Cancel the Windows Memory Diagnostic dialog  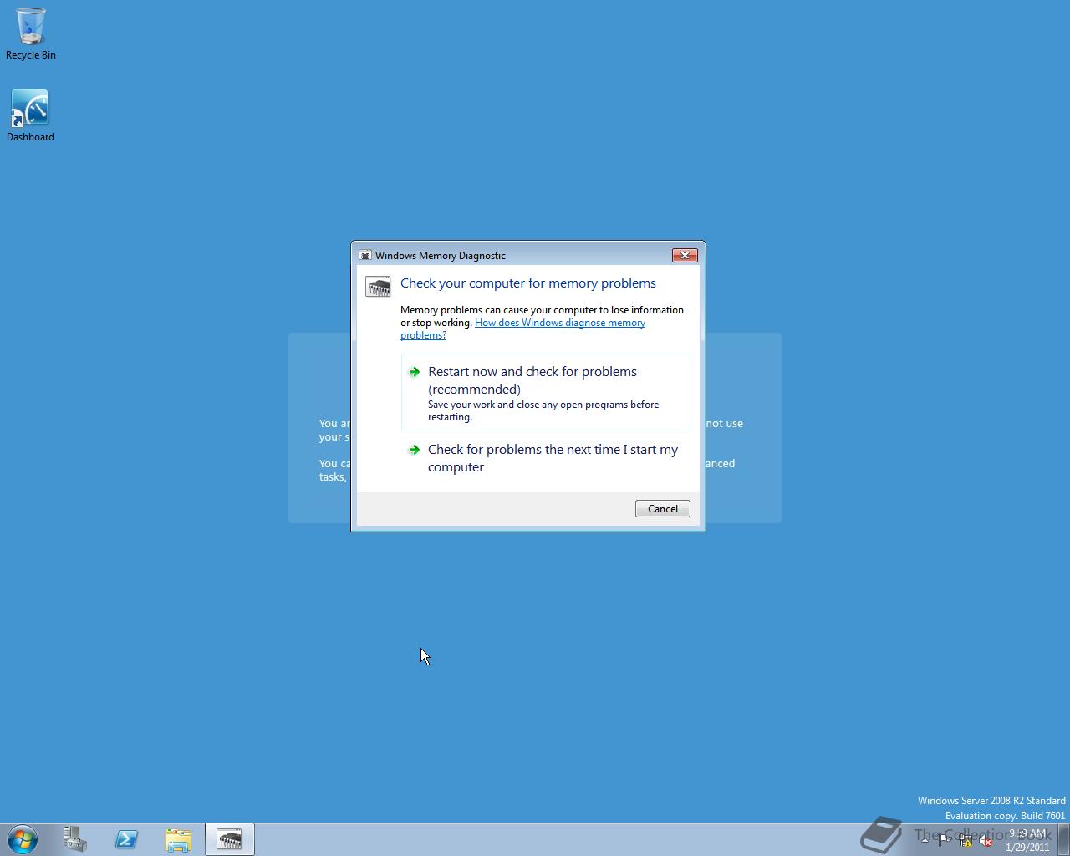663,509
